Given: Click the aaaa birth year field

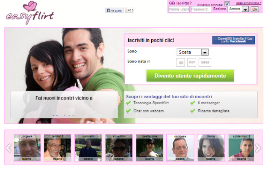Looking at the screenshot, I should coord(205,62).
